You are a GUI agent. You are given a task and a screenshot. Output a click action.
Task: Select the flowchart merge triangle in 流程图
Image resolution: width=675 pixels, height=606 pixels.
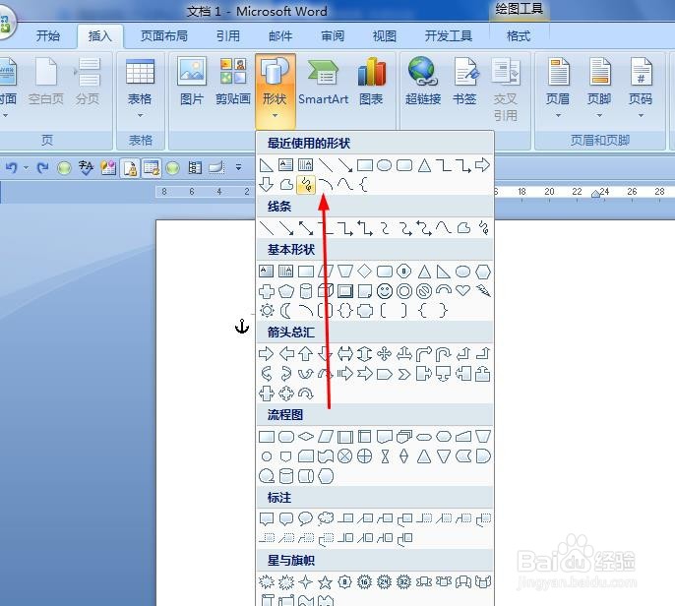click(x=444, y=456)
